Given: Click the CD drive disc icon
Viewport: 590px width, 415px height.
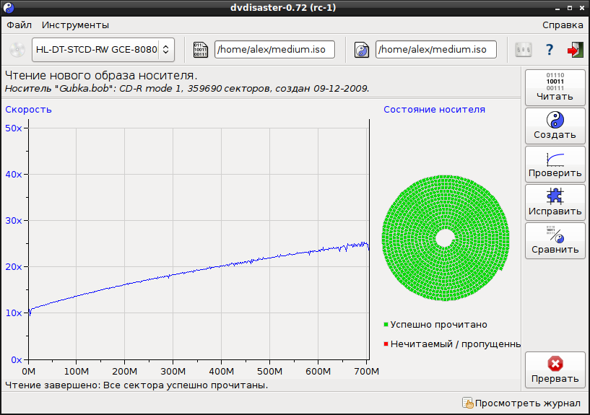Looking at the screenshot, I should coord(17,49).
